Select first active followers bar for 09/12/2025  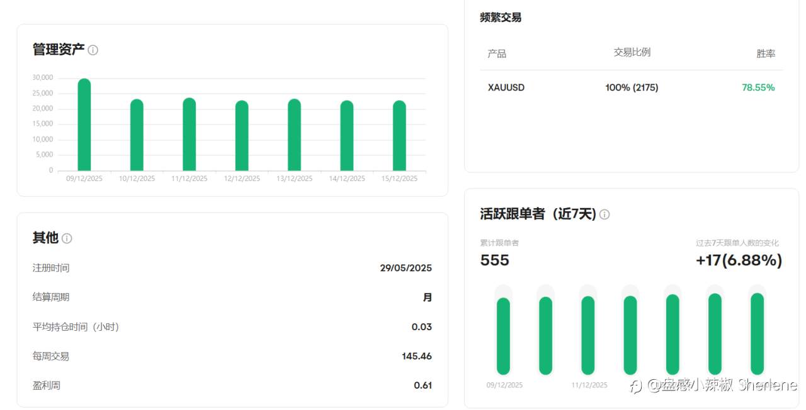click(x=503, y=336)
